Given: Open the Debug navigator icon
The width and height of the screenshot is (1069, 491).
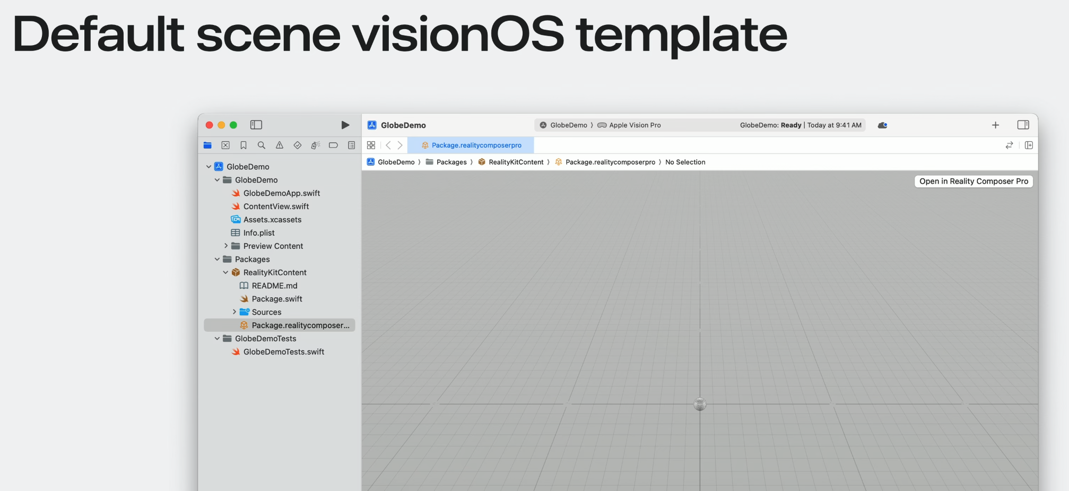Looking at the screenshot, I should pyautogui.click(x=316, y=145).
